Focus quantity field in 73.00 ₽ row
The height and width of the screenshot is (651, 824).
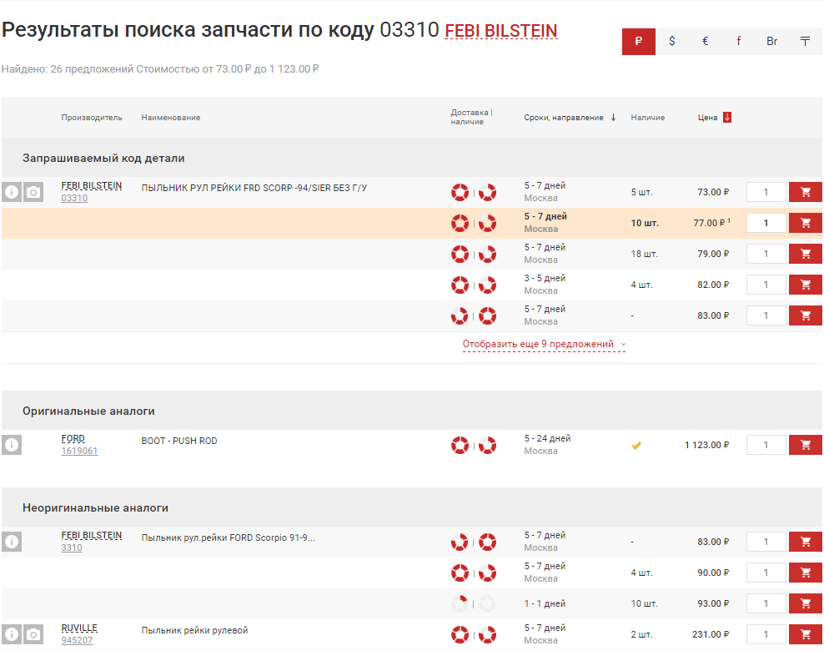pyautogui.click(x=766, y=192)
